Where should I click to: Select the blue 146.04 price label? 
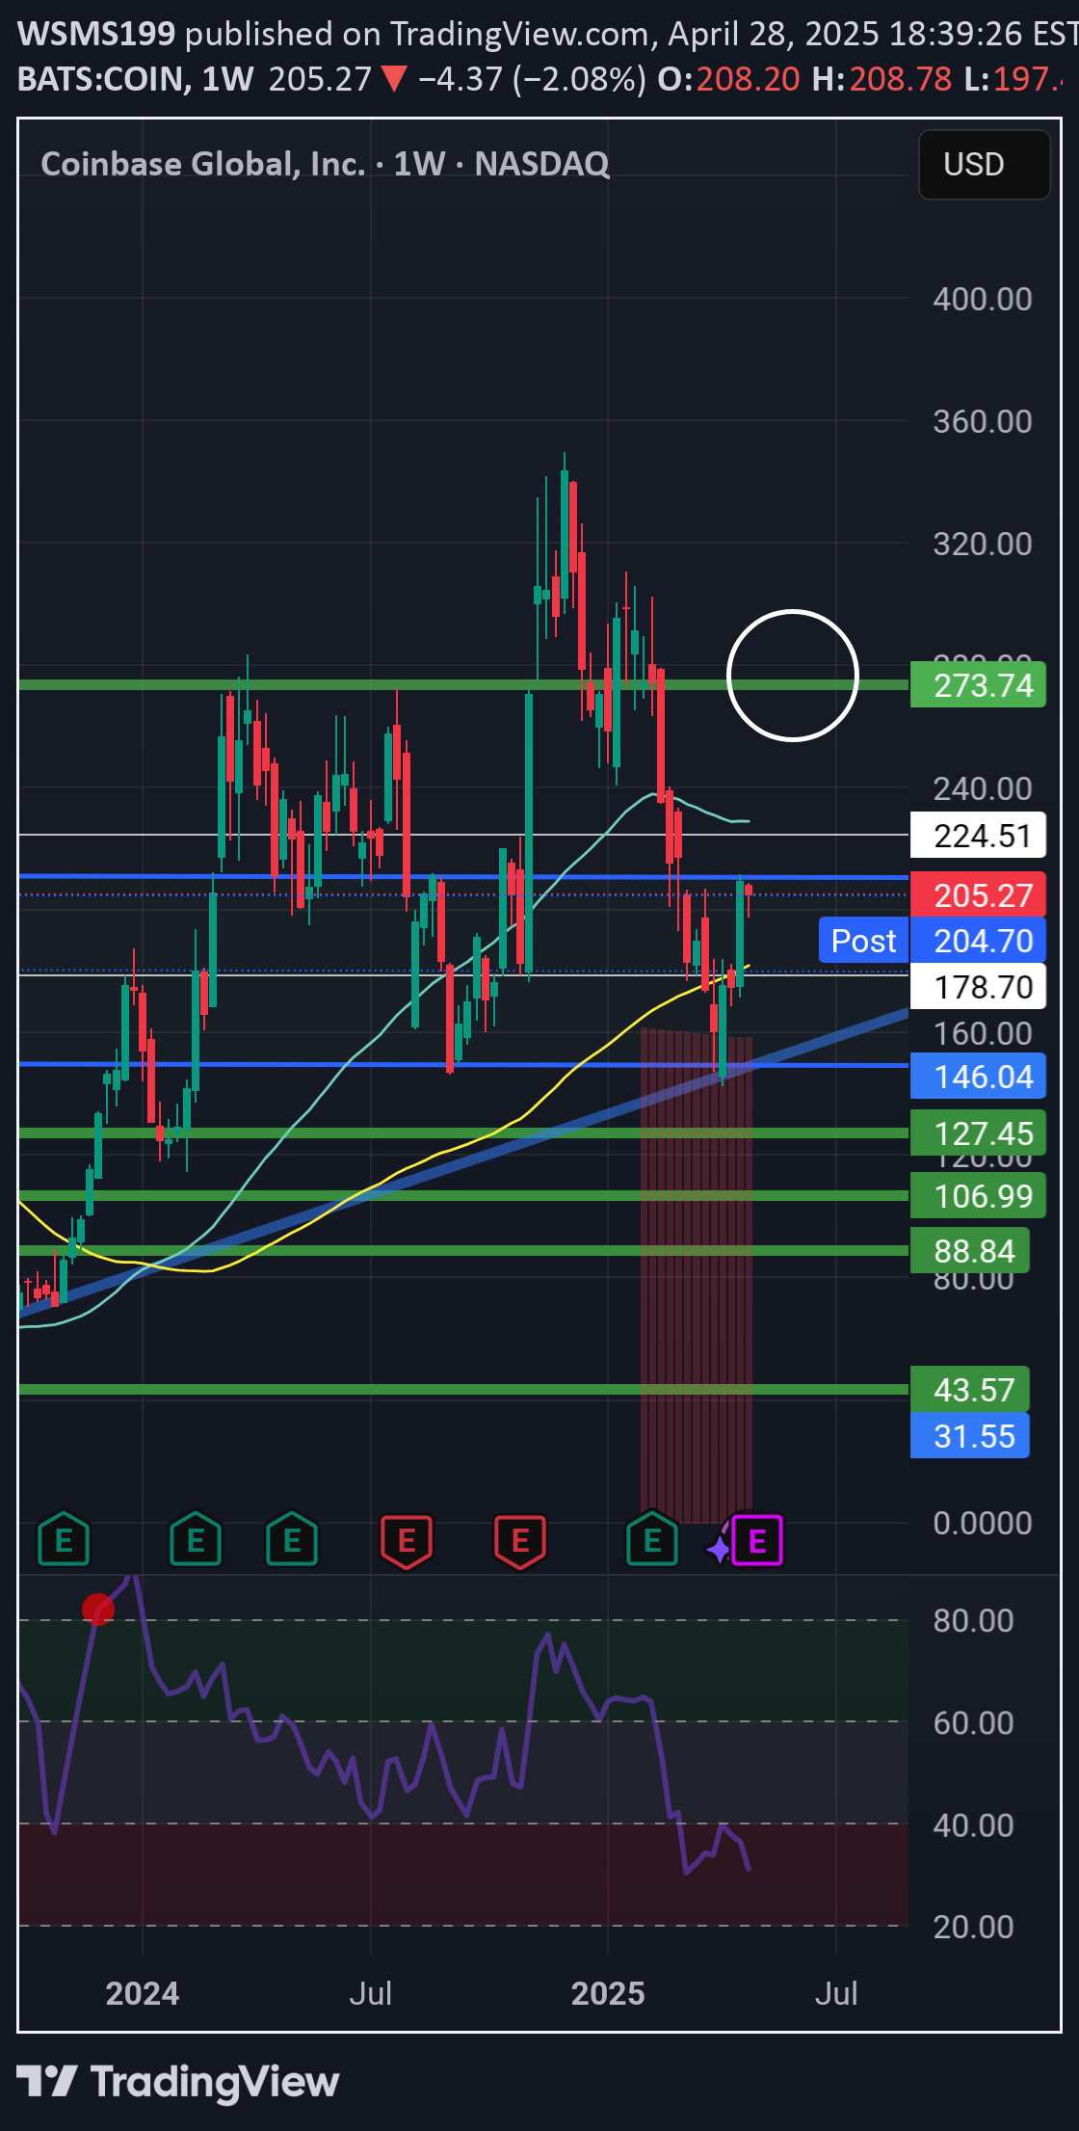point(978,1077)
